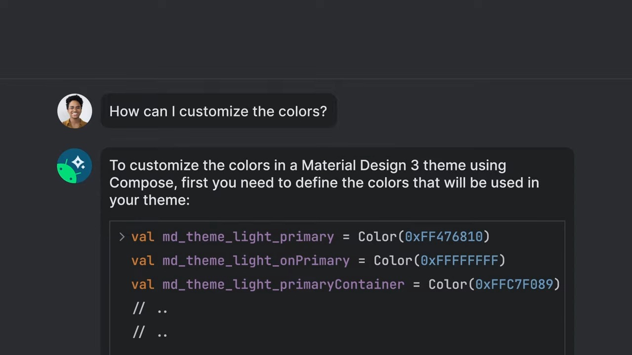Click the Color(0xFFFFFFFF) value for onPrimary
632x355 pixels.
tap(438, 260)
